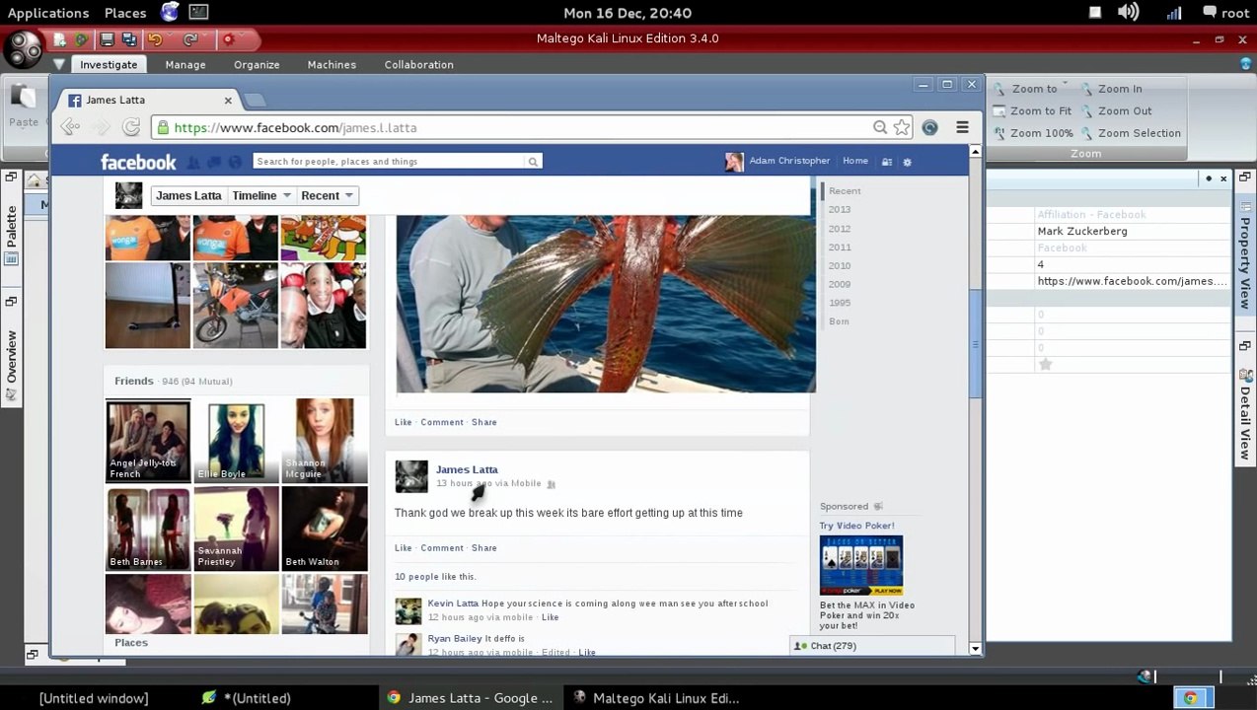This screenshot has height=710, width=1257.
Task: Click the Facebook logo
Action: pos(138,162)
